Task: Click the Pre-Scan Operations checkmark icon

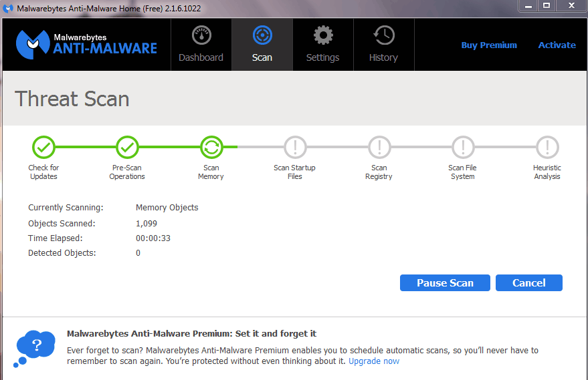Action: click(x=127, y=147)
